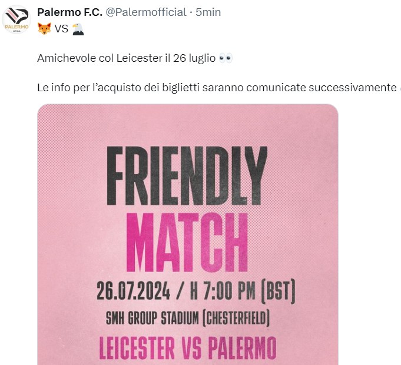Click the 26.07.2024 date on the poster

point(134,291)
